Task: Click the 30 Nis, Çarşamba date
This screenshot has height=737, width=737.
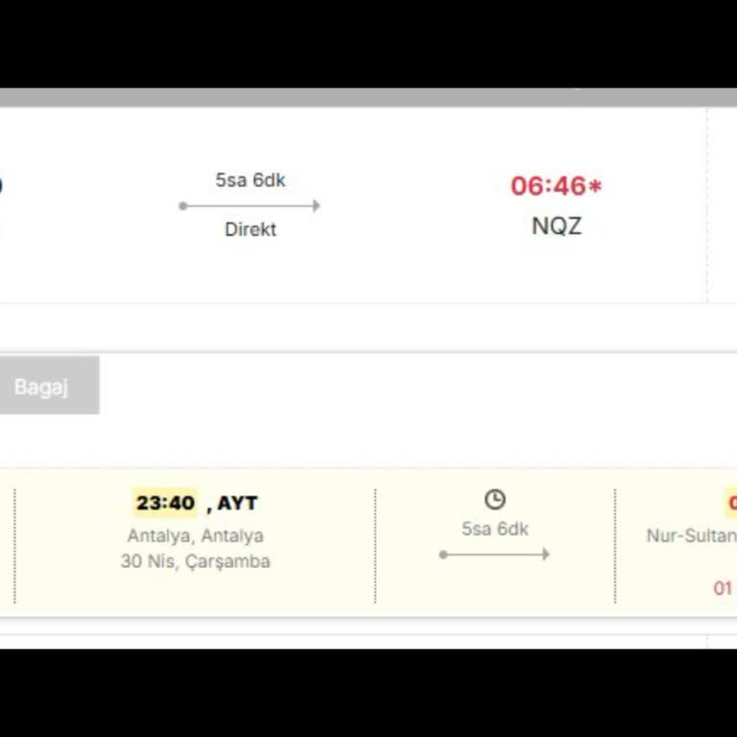Action: (x=196, y=561)
